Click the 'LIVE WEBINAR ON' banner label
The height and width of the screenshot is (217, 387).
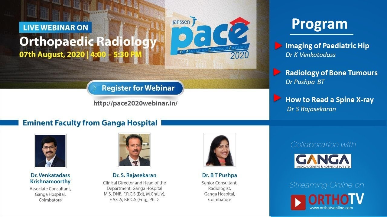(x=56, y=28)
